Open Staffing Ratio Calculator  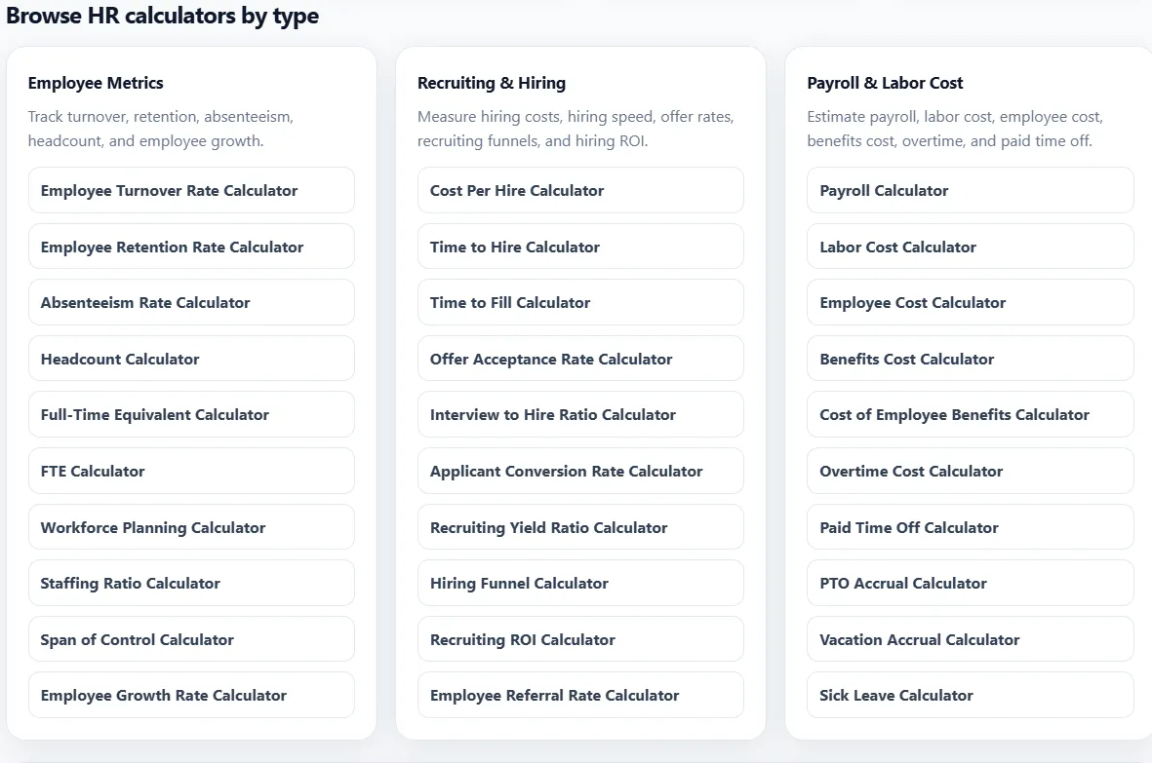191,584
